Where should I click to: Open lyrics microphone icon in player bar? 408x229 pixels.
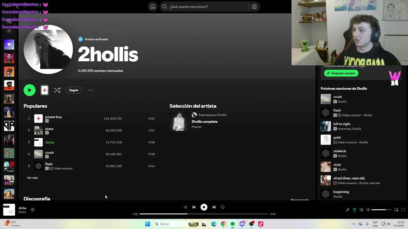tap(347, 210)
